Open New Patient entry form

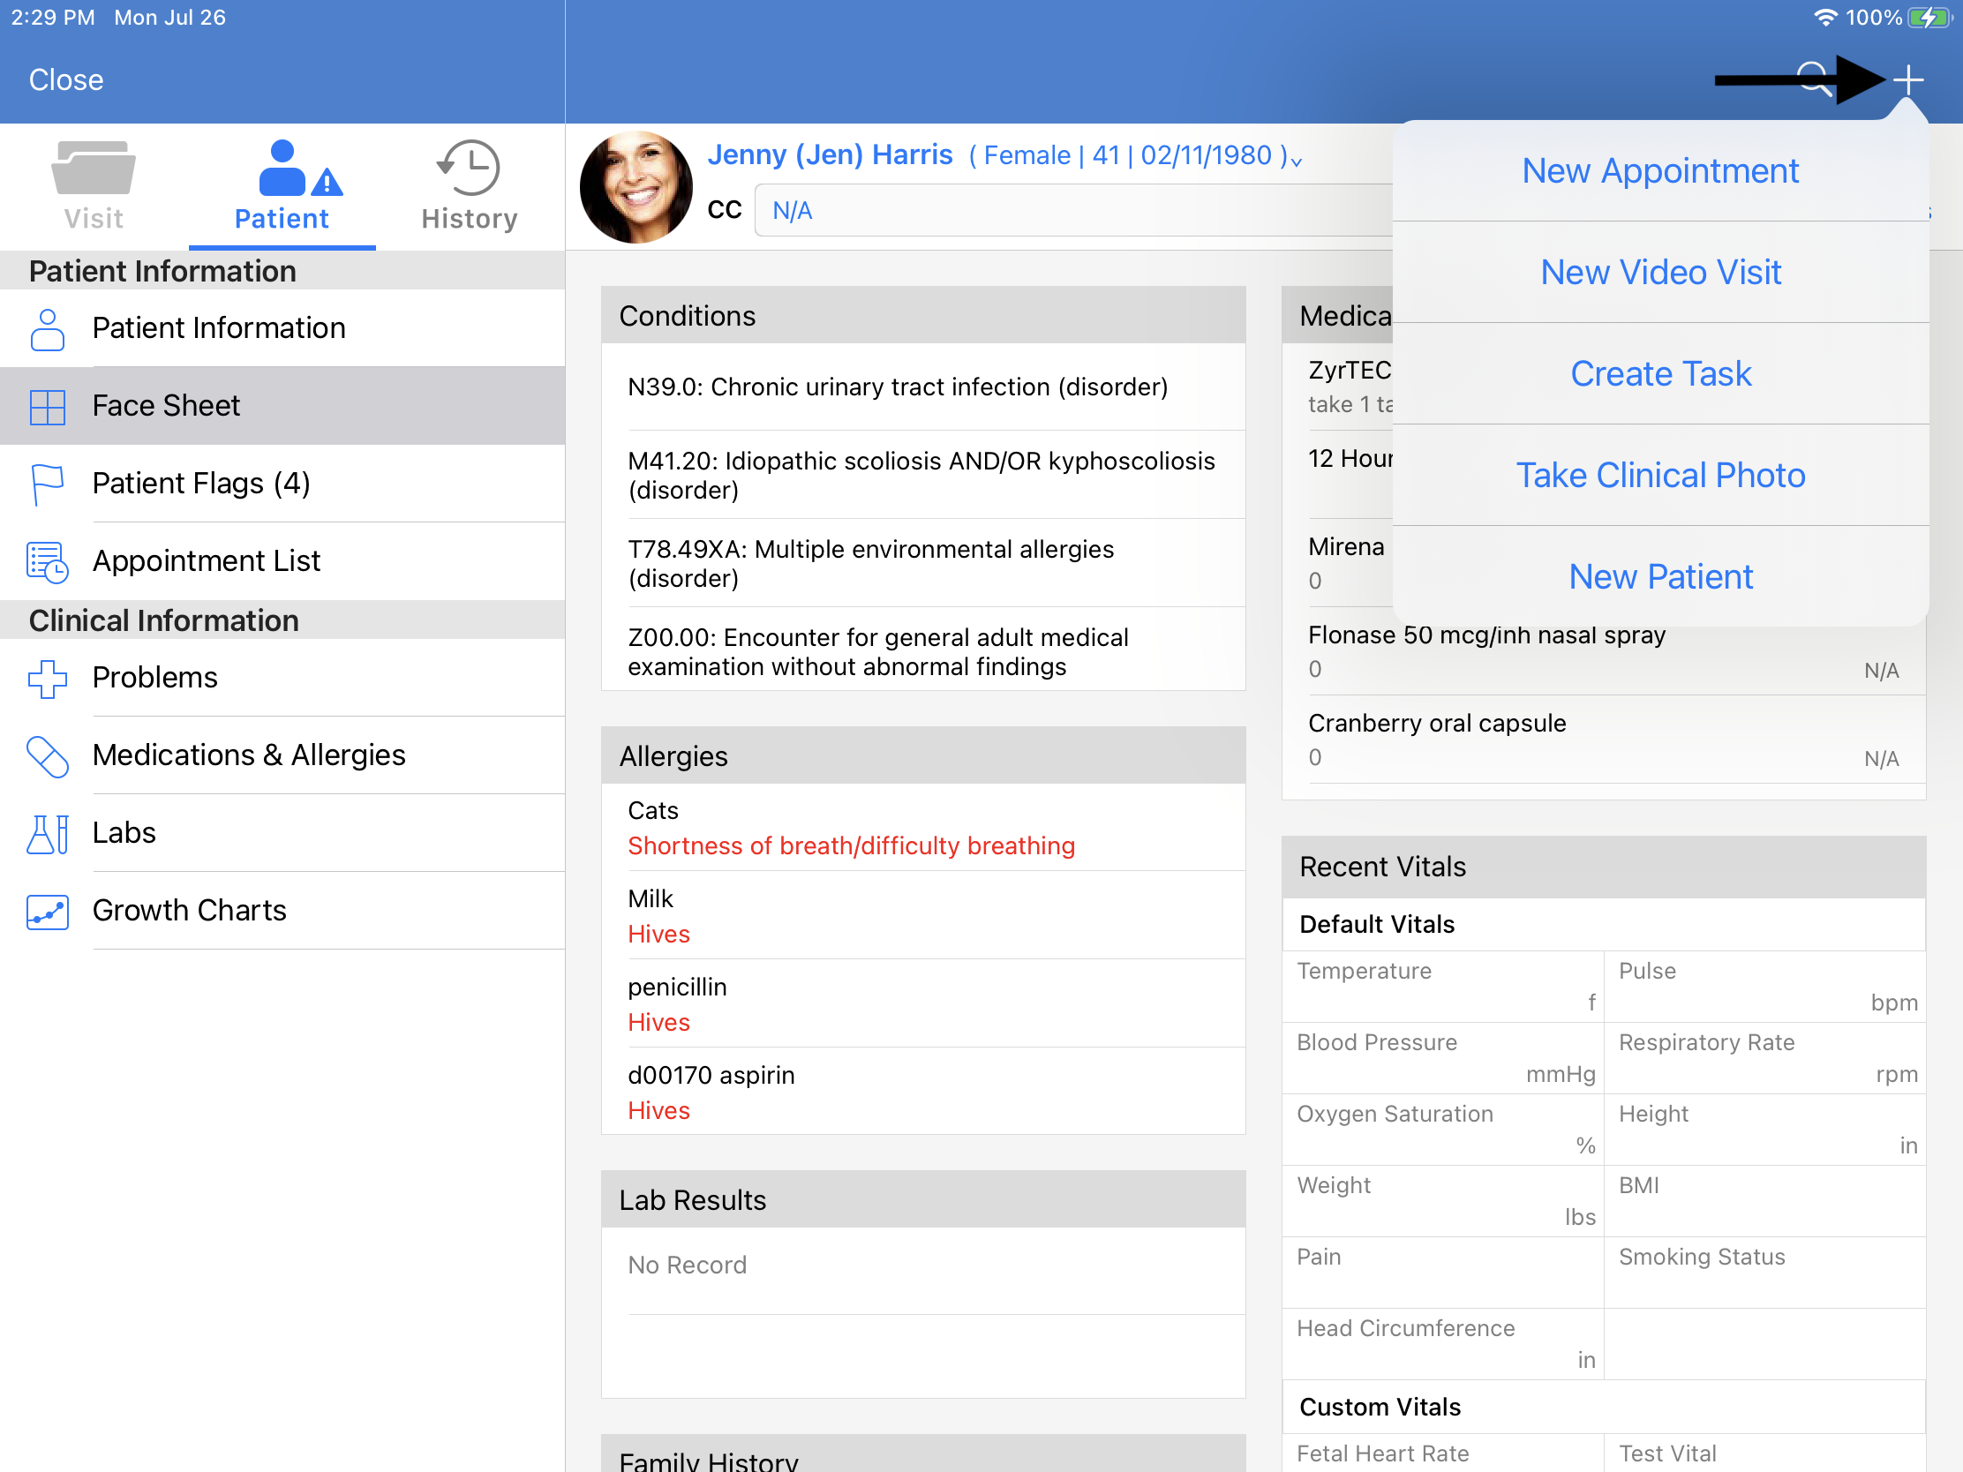coord(1662,575)
